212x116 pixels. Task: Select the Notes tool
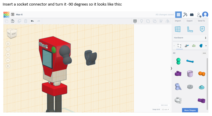tap(202, 29)
